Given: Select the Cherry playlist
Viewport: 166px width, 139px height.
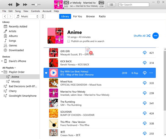Looking at the screenshot, I should (13, 91).
